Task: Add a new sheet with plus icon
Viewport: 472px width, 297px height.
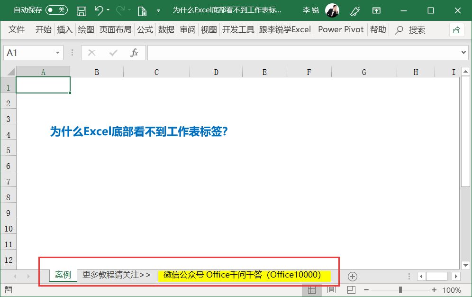Action: [352, 276]
